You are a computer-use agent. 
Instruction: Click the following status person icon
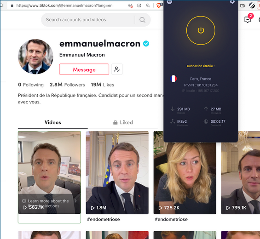(117, 69)
